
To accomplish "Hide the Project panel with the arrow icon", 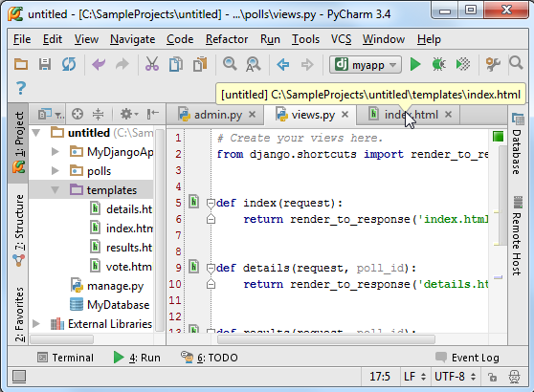I will click(x=152, y=114).
